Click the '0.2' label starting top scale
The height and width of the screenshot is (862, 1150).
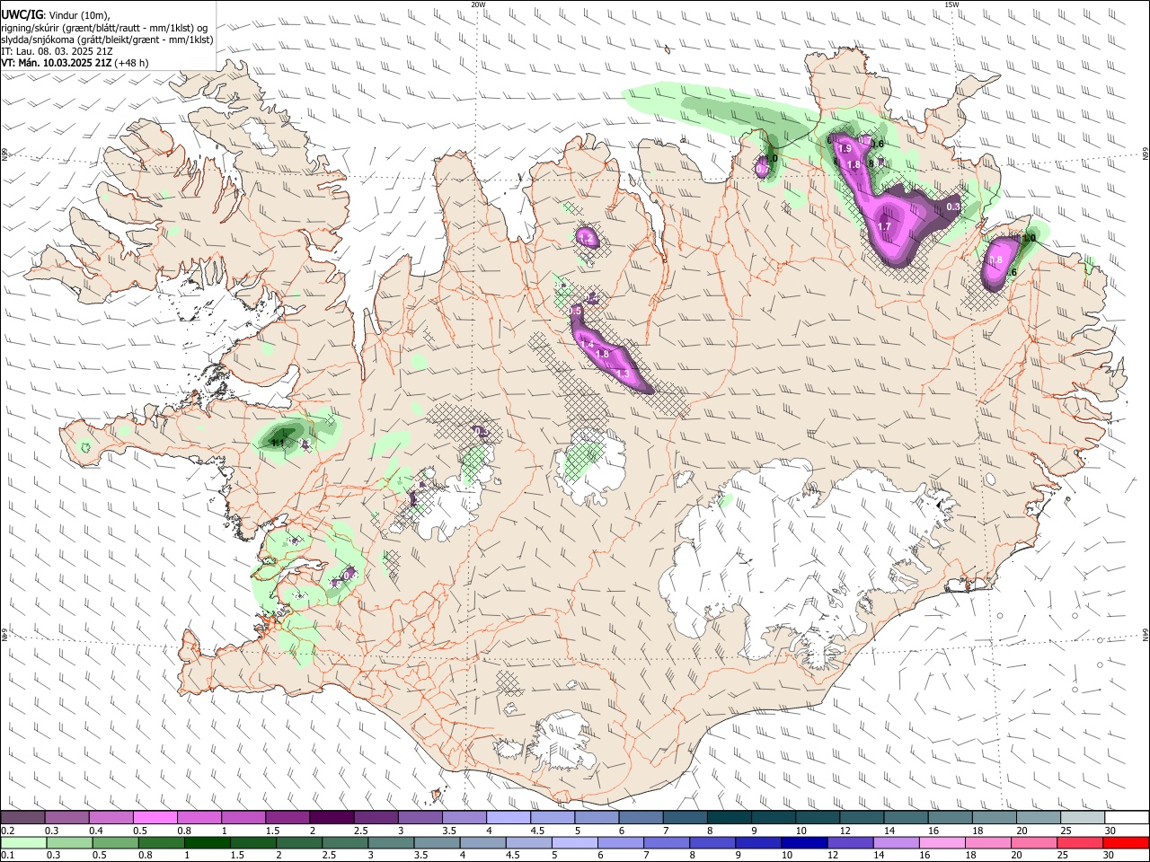[x=8, y=831]
